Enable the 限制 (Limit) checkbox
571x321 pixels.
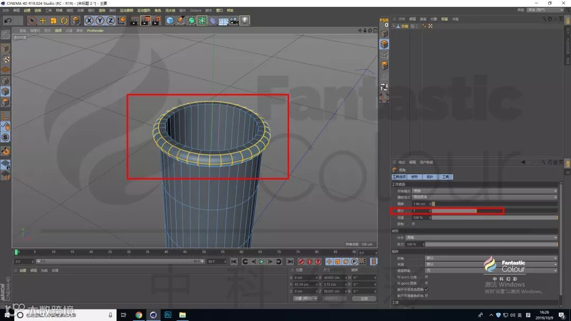click(413, 224)
